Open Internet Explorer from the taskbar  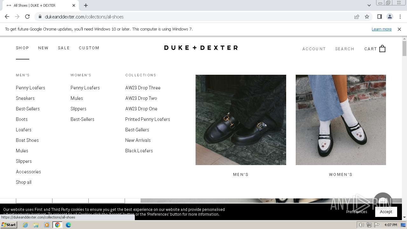pyautogui.click(x=25, y=225)
